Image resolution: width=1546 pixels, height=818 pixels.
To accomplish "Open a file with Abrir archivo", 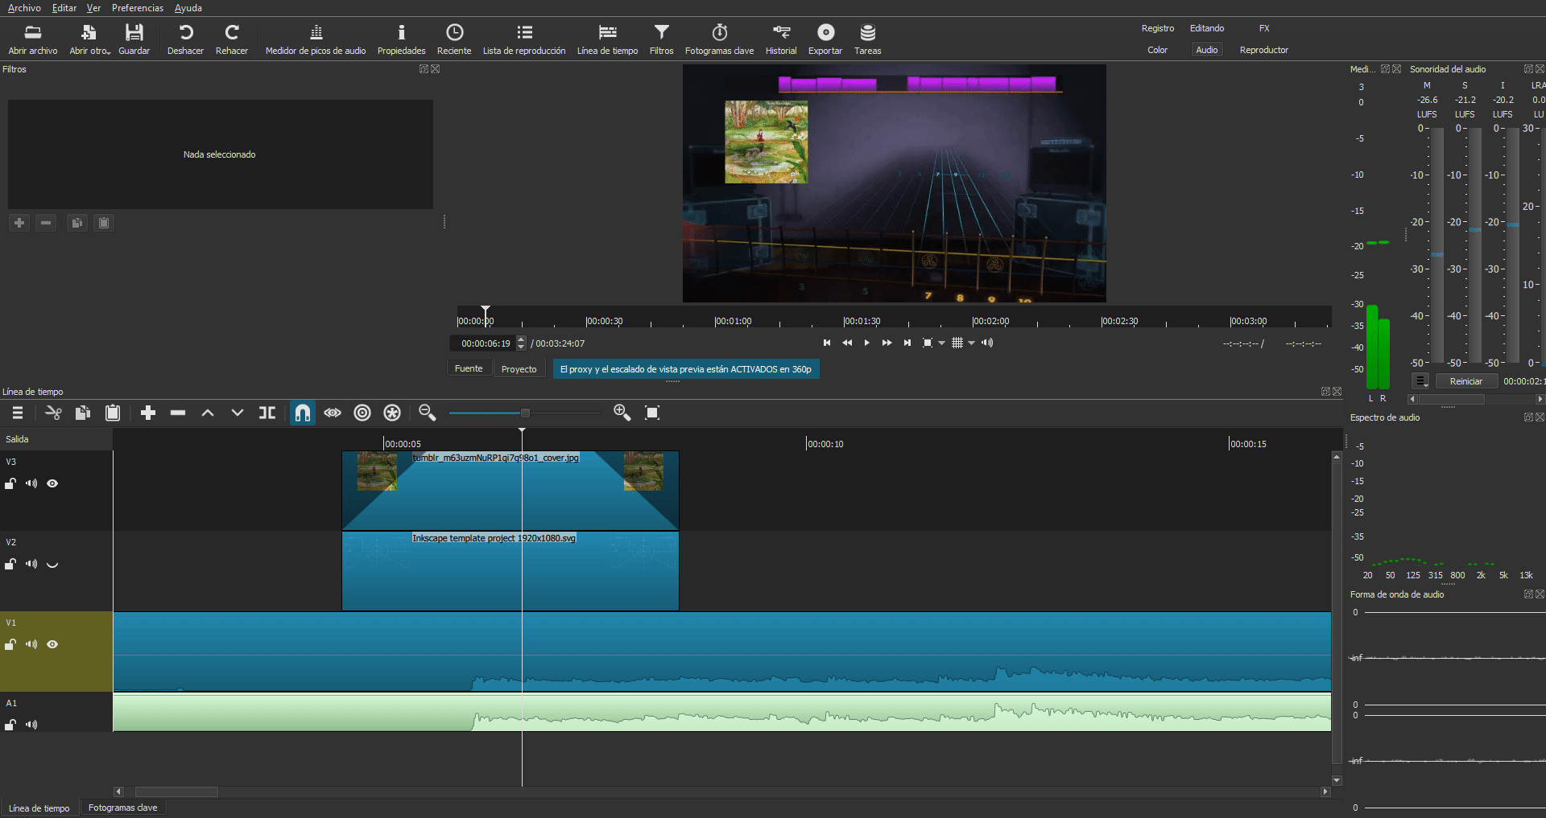I will [33, 39].
